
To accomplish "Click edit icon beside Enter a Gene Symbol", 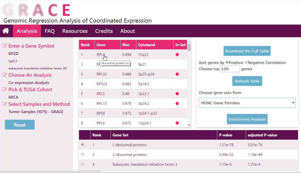I will pyautogui.click(x=4, y=46).
